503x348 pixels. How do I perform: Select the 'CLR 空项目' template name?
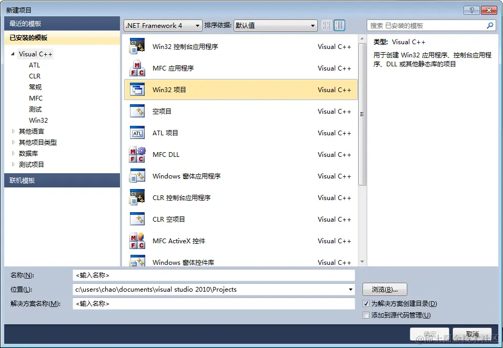[x=168, y=219]
